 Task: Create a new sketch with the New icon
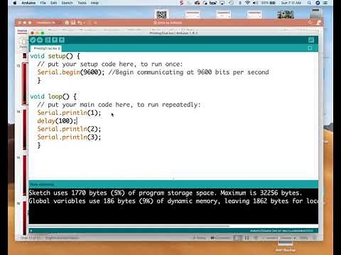pyautogui.click(x=48, y=40)
